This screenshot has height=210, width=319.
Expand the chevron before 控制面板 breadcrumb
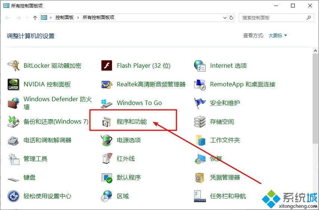point(51,17)
